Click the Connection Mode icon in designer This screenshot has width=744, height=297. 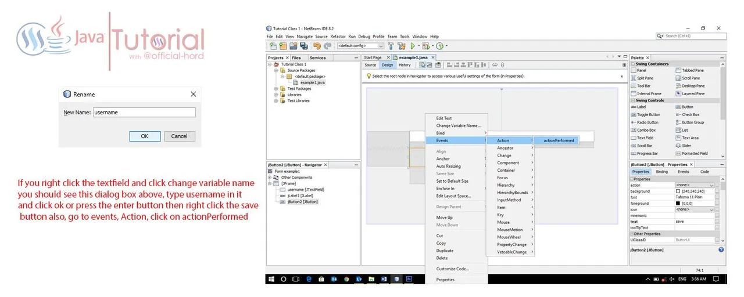pyautogui.click(x=430, y=65)
